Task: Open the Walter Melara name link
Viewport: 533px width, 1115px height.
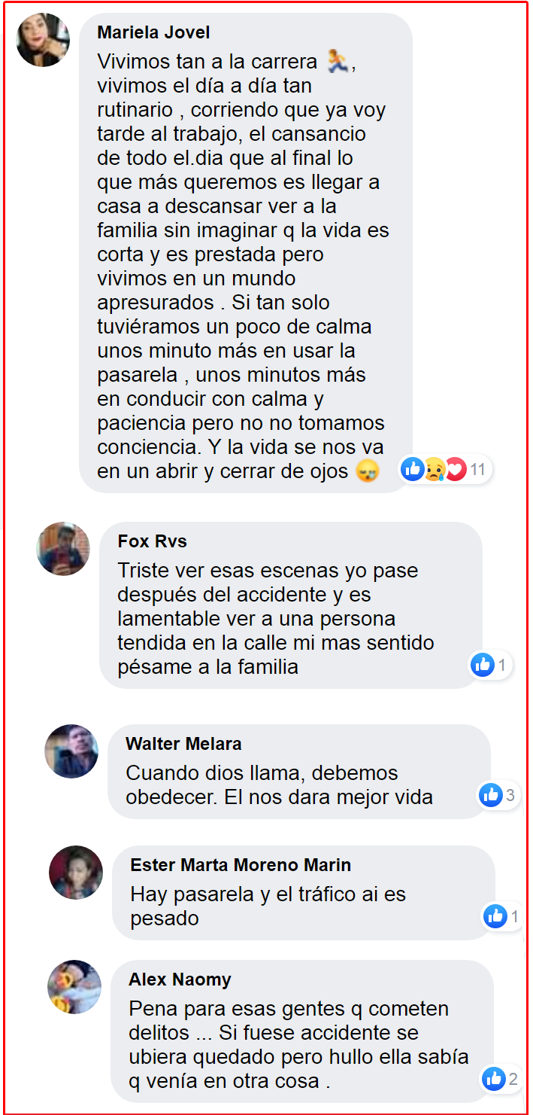Action: pos(183,744)
